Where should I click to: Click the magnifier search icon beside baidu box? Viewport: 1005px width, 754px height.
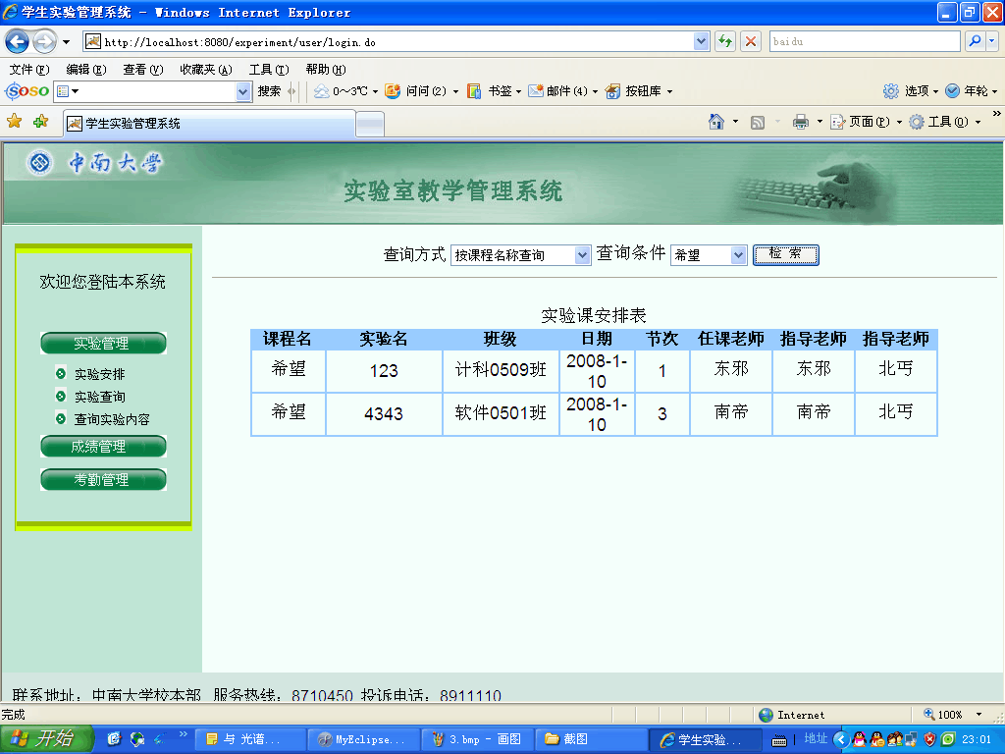click(975, 41)
